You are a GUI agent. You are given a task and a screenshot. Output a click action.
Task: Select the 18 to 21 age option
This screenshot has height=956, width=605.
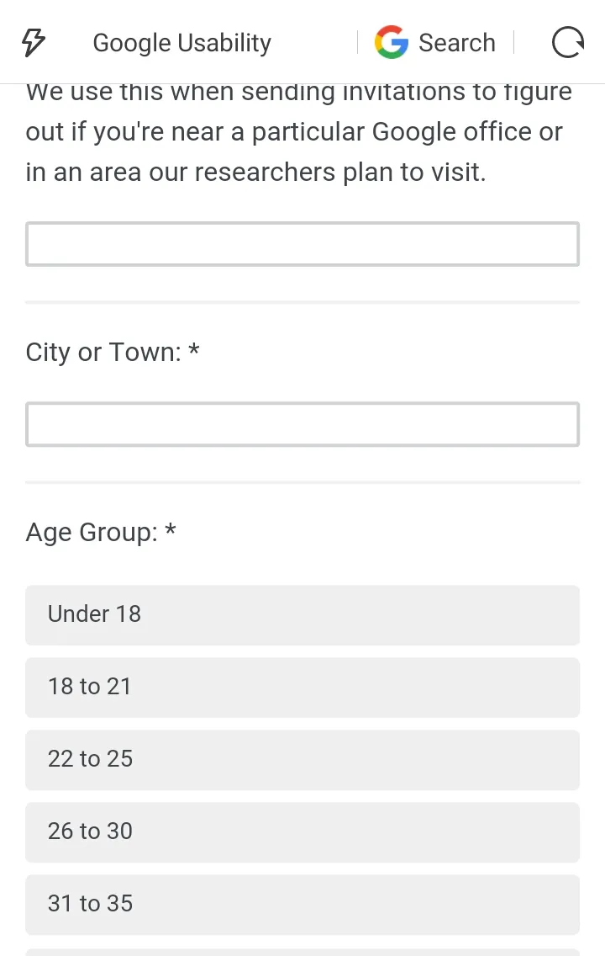point(302,687)
